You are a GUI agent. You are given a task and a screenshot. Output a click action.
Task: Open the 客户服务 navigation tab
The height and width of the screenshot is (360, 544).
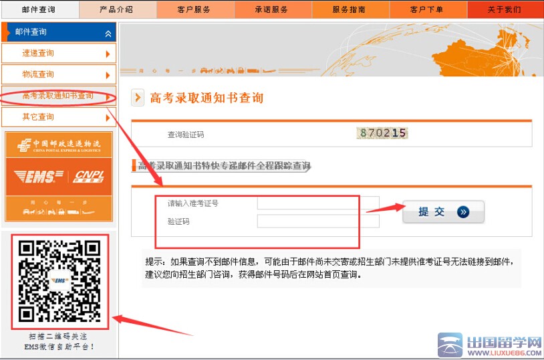[x=194, y=9]
